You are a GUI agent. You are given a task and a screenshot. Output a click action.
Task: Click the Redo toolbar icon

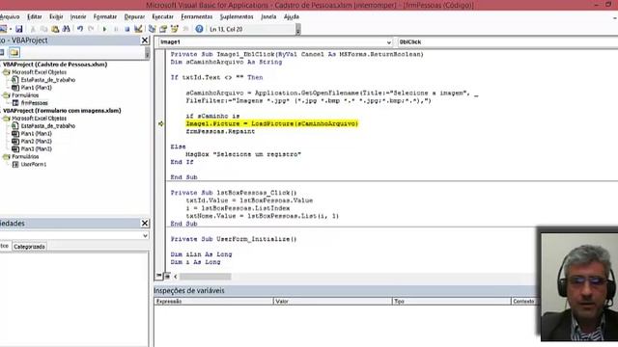[91, 29]
